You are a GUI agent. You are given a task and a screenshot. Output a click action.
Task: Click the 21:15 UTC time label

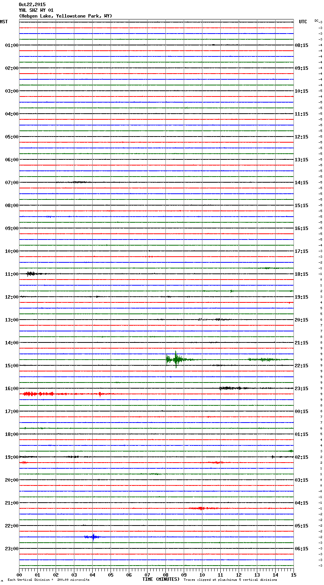302,343
